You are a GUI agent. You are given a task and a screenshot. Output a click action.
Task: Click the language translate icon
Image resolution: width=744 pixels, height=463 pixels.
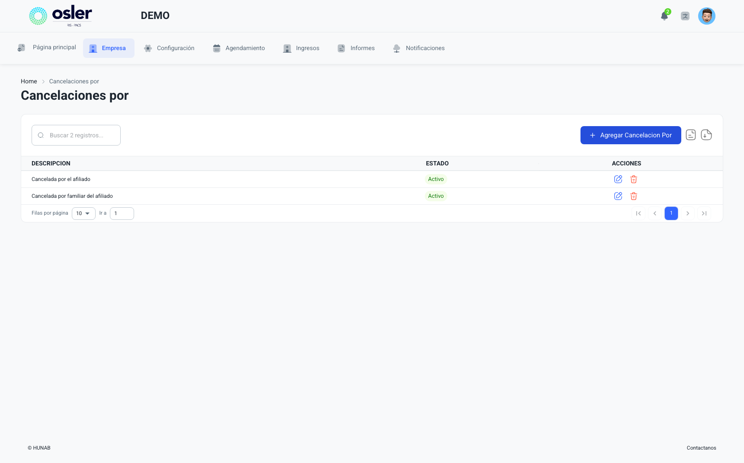click(x=685, y=16)
